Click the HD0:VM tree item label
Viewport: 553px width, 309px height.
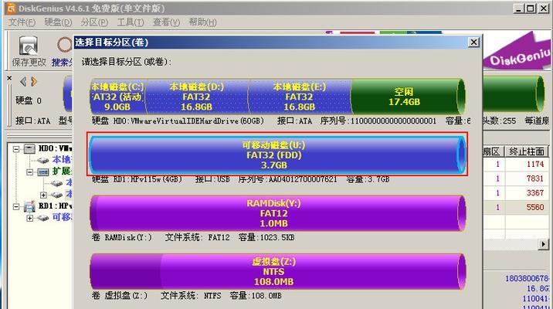(x=55, y=148)
